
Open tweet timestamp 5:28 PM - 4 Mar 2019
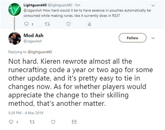pyautogui.click(x=26, y=113)
